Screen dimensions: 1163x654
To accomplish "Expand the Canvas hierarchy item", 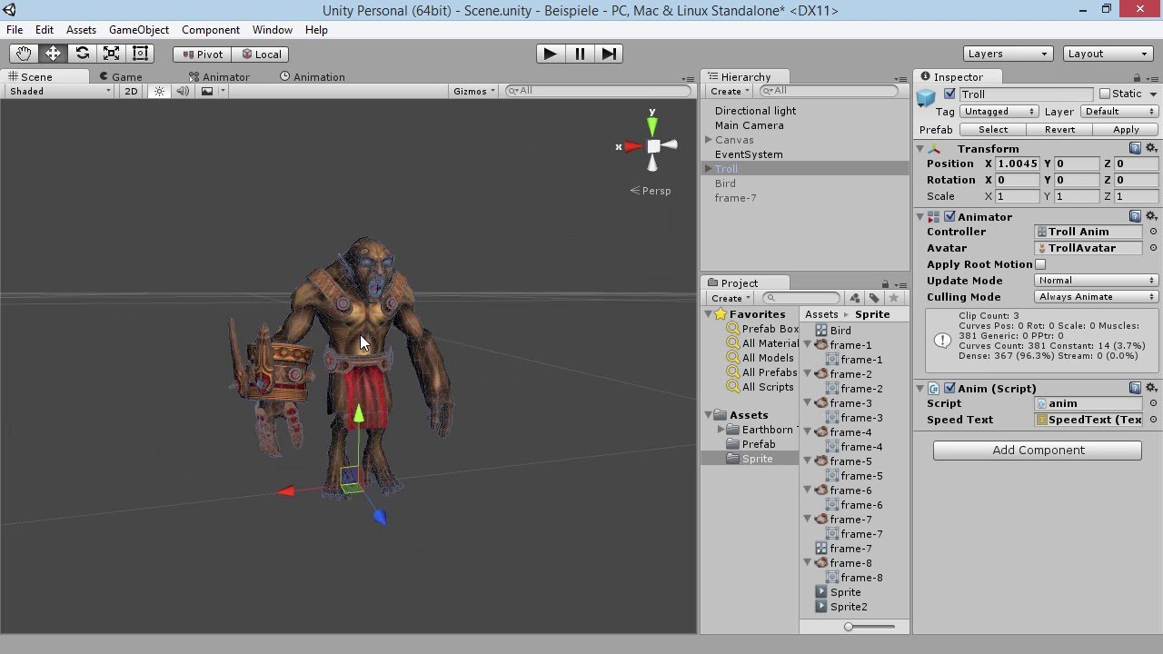I will 709,140.
